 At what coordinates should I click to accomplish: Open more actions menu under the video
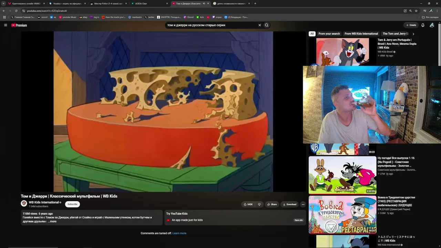(x=303, y=204)
